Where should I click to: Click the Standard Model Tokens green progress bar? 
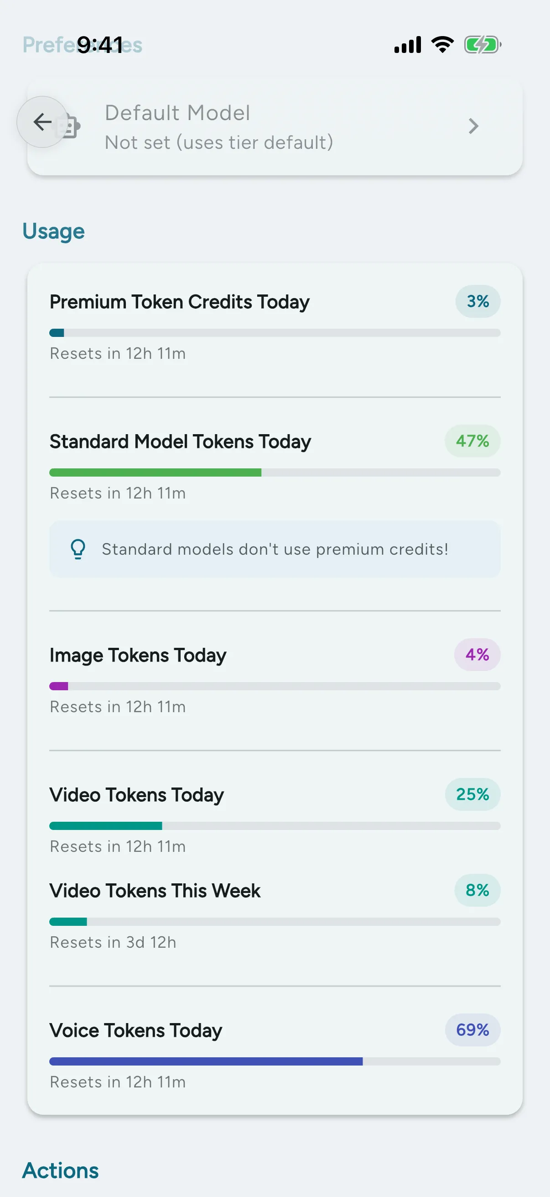coord(275,472)
